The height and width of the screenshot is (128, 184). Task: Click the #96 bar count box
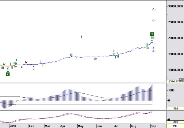pyautogui.click(x=175, y=126)
